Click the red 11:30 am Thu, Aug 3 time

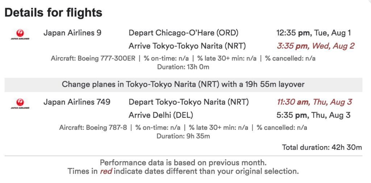coord(314,102)
